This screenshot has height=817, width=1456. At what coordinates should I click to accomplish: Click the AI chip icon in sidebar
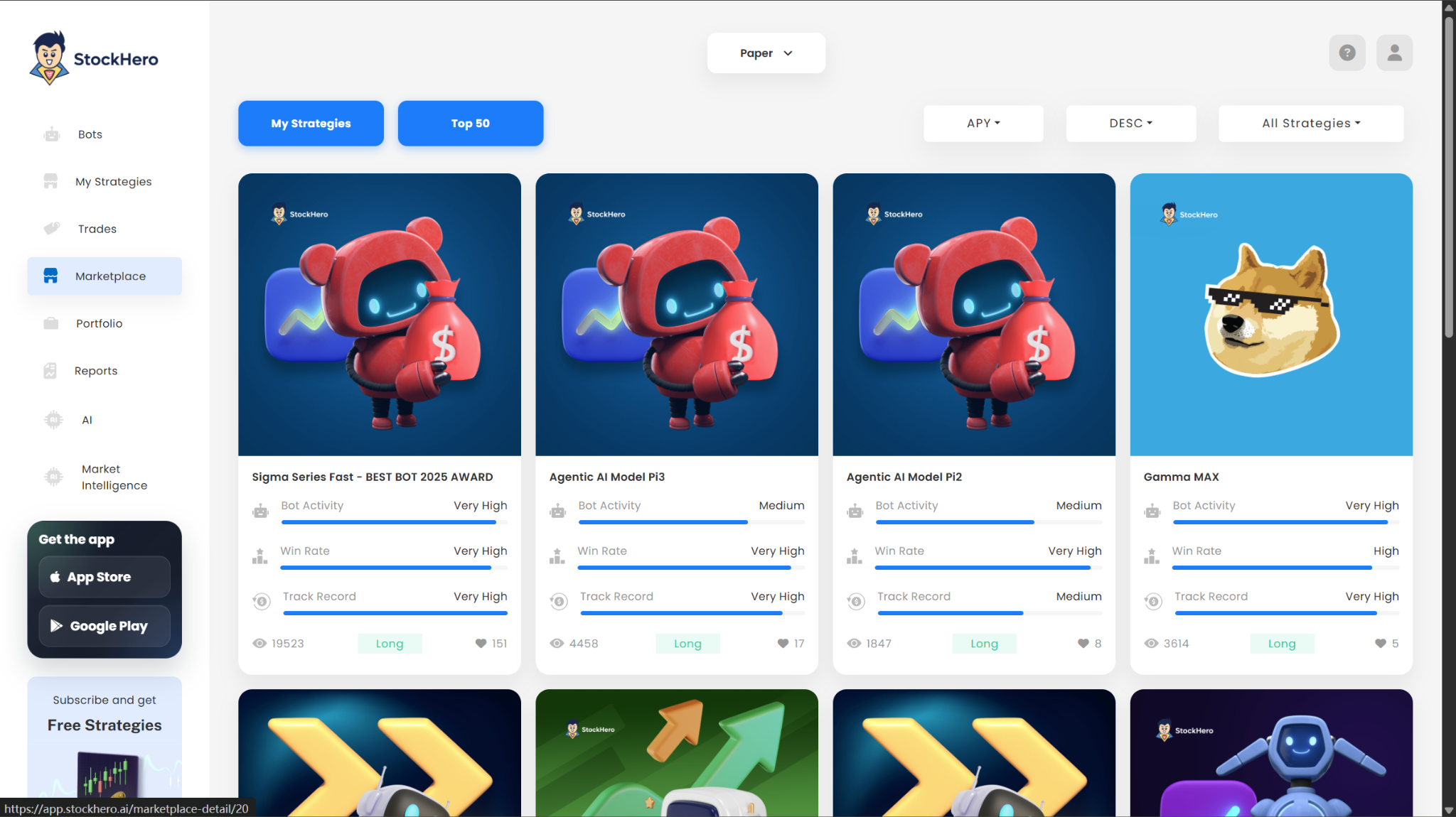(53, 420)
